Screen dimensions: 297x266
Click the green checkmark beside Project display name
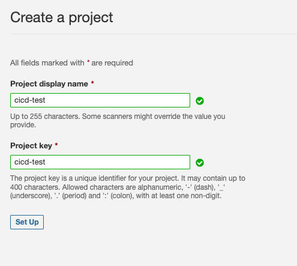(200, 101)
